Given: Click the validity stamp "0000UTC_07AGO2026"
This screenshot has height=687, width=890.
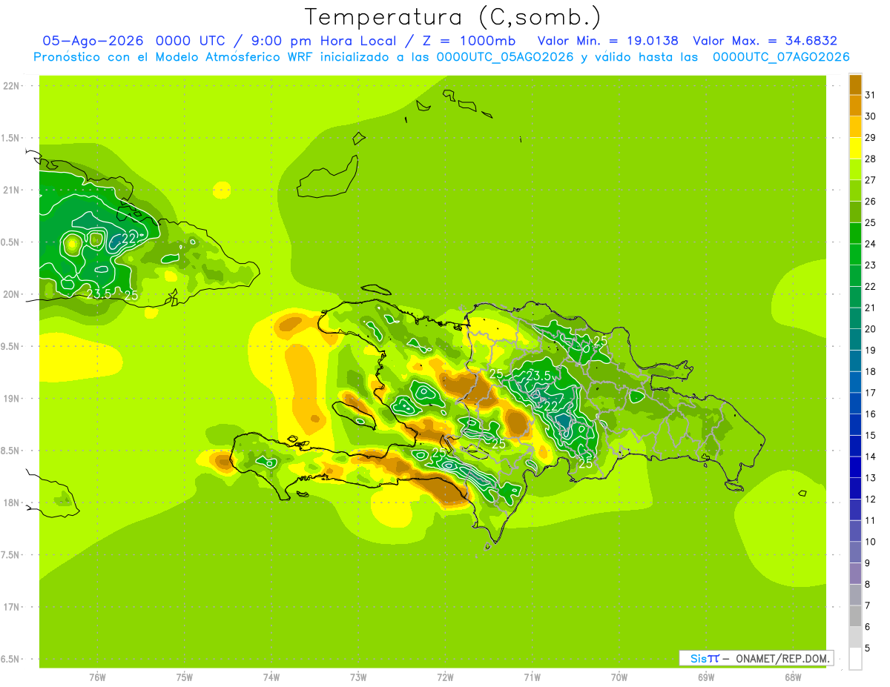Looking at the screenshot, I should pyautogui.click(x=781, y=57).
